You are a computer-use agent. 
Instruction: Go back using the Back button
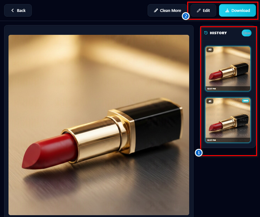(18, 10)
